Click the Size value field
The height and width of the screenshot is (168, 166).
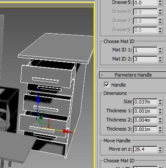coord(145,102)
